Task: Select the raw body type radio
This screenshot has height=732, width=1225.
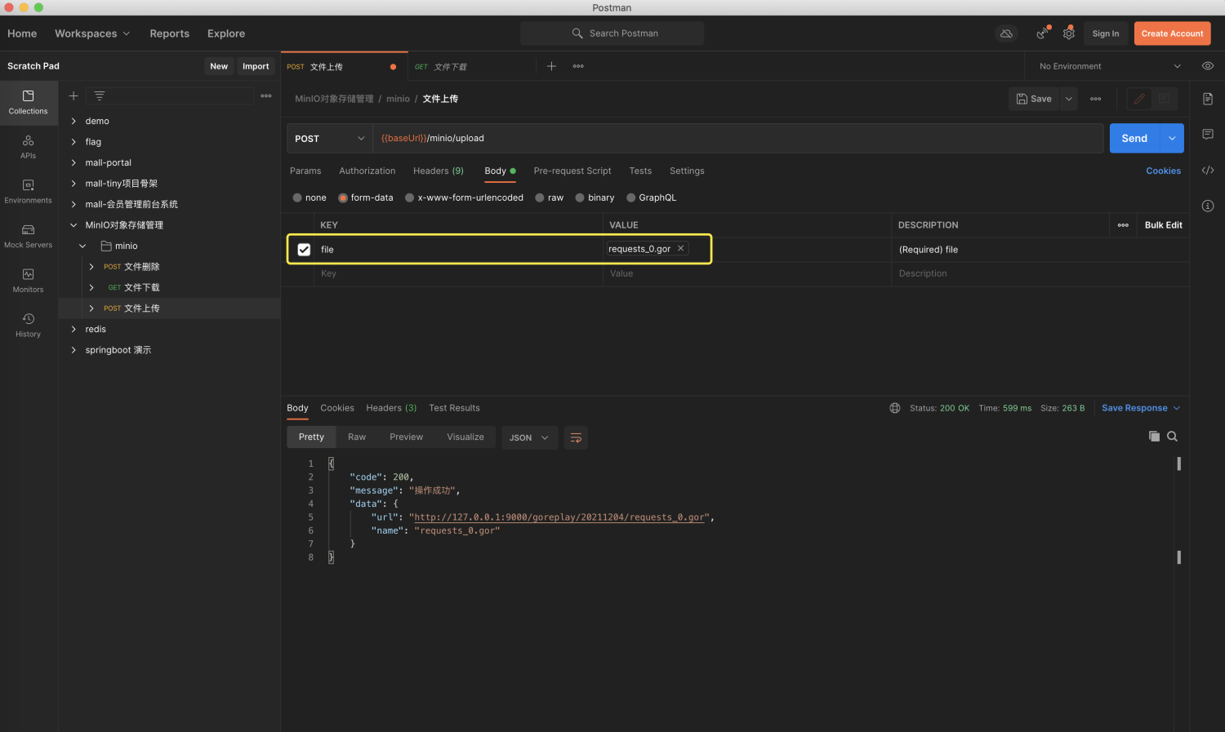Action: (540, 197)
